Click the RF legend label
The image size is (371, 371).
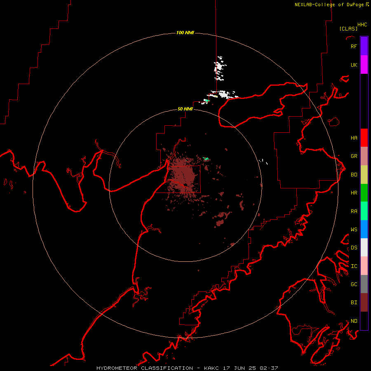click(x=354, y=46)
